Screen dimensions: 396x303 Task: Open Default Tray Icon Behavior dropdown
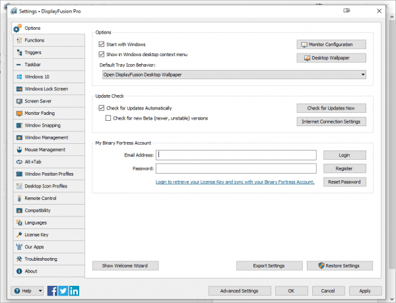click(234, 75)
